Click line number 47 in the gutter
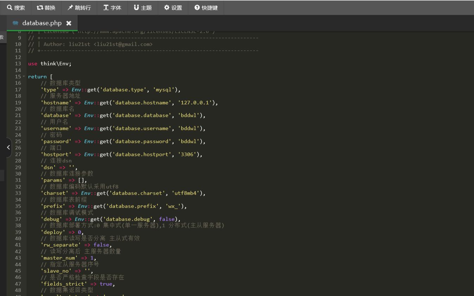This screenshot has height=296, width=474. click(18, 284)
